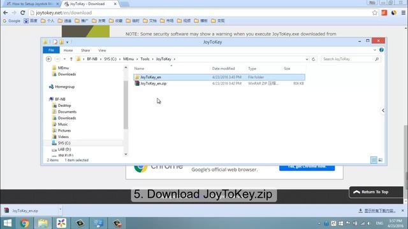Select LAB (D:) drive in tree
The image size is (408, 229).
[x=64, y=149]
